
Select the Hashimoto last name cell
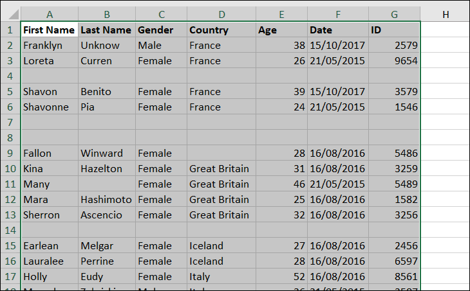point(107,199)
